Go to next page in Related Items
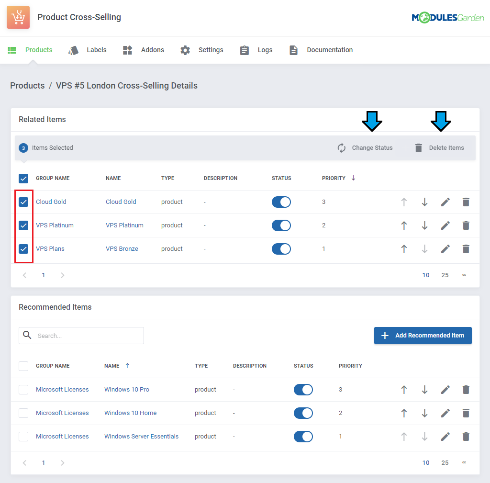This screenshot has width=490, height=483. click(63, 275)
